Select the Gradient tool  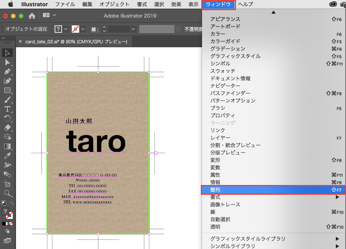7,146
